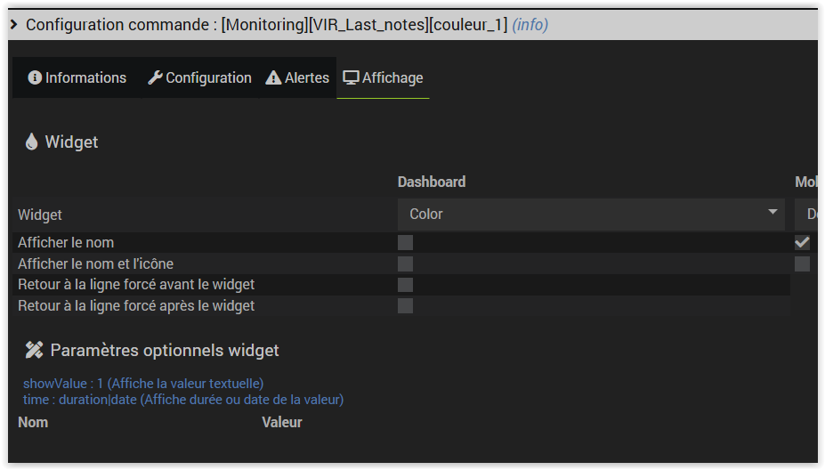Open the Mobile widget dropdown
This screenshot has width=825, height=470.
coord(807,214)
